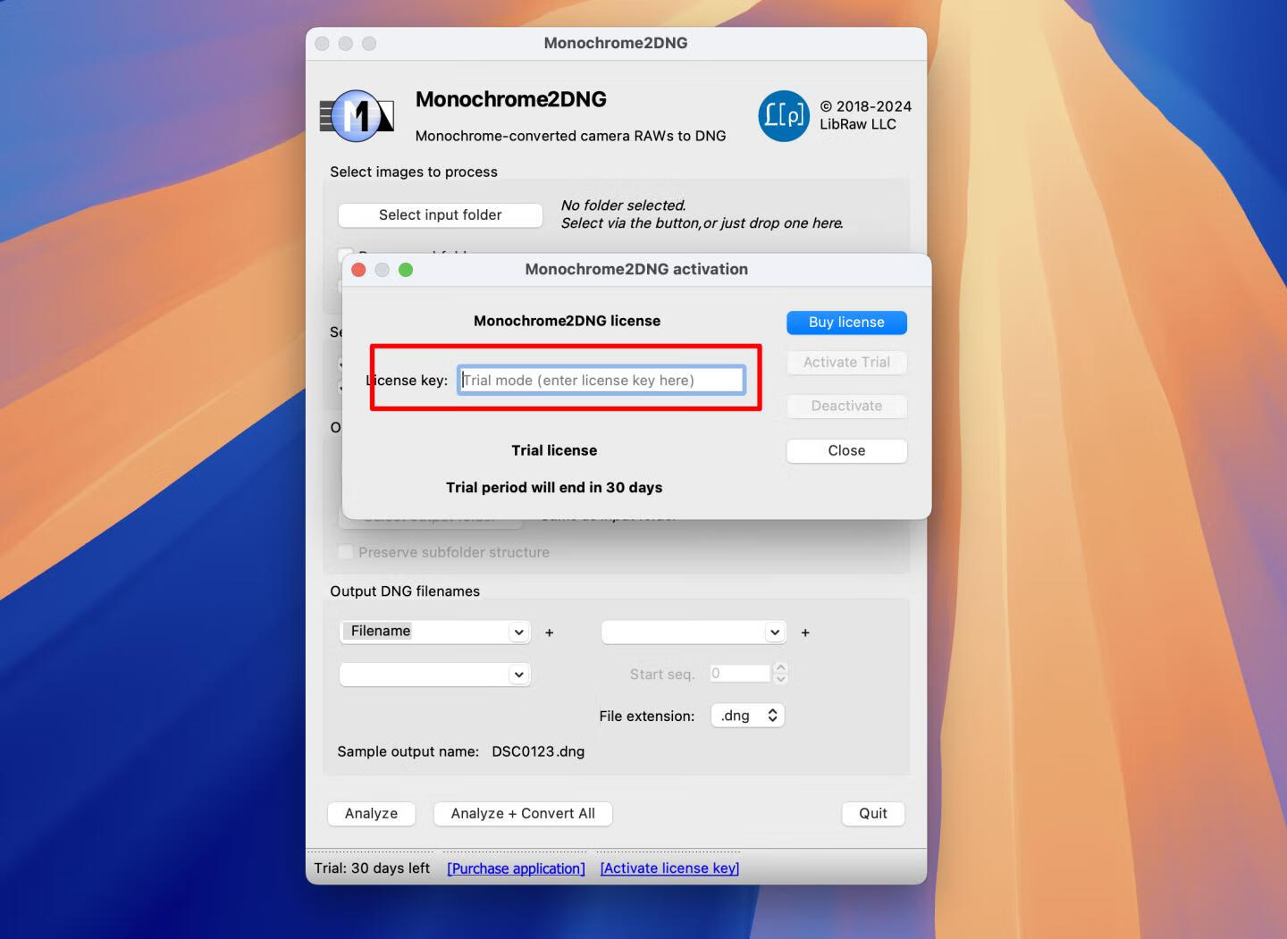Close the activation dialog with Close button

tap(846, 451)
